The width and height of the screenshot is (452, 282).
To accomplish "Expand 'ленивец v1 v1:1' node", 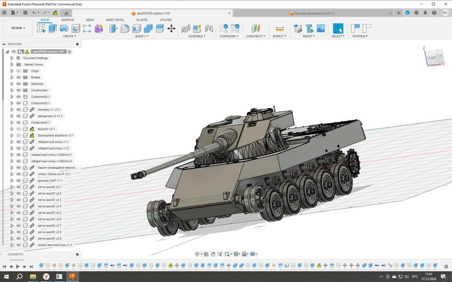I will coord(12,109).
